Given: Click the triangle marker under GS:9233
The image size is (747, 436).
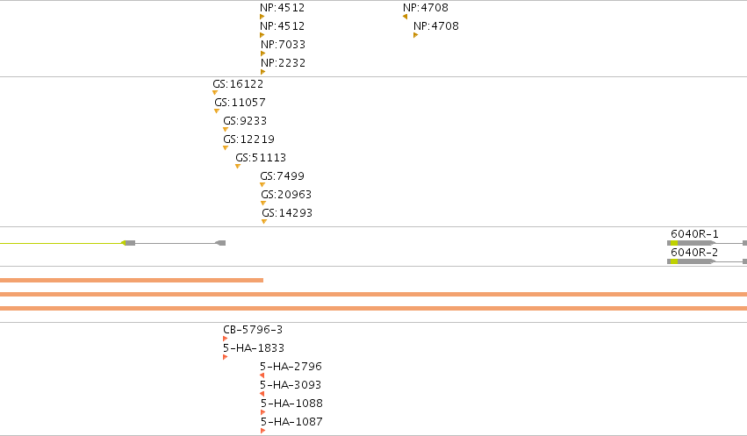Looking at the screenshot, I should 226,130.
